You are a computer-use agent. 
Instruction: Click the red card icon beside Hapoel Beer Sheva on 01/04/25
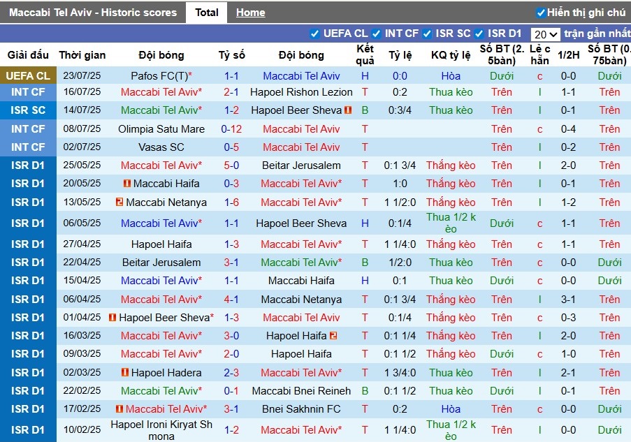point(113,318)
